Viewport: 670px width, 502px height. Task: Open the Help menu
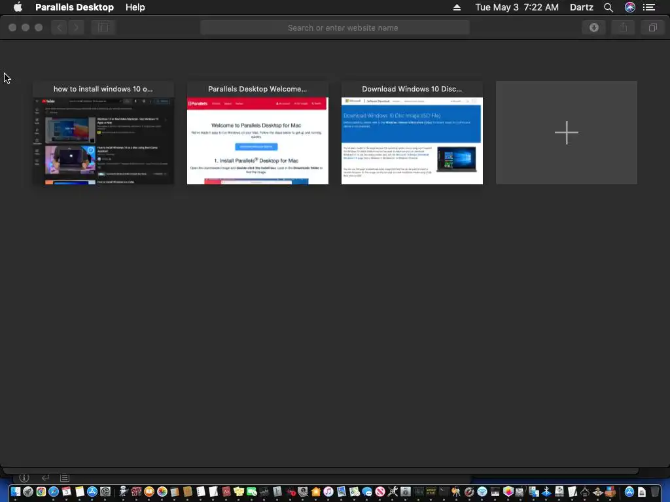click(x=135, y=7)
